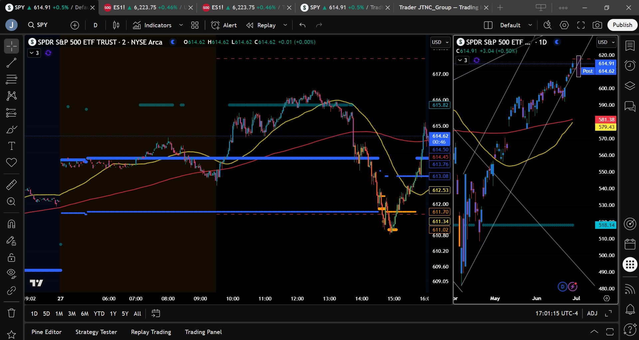Image resolution: width=639 pixels, height=340 pixels.
Task: Set time range to YTD
Action: click(x=99, y=313)
